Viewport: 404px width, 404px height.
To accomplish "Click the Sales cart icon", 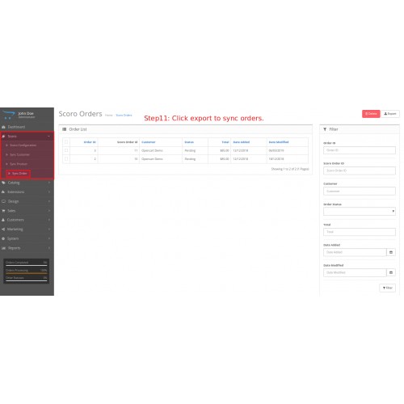I will [x=3, y=211].
